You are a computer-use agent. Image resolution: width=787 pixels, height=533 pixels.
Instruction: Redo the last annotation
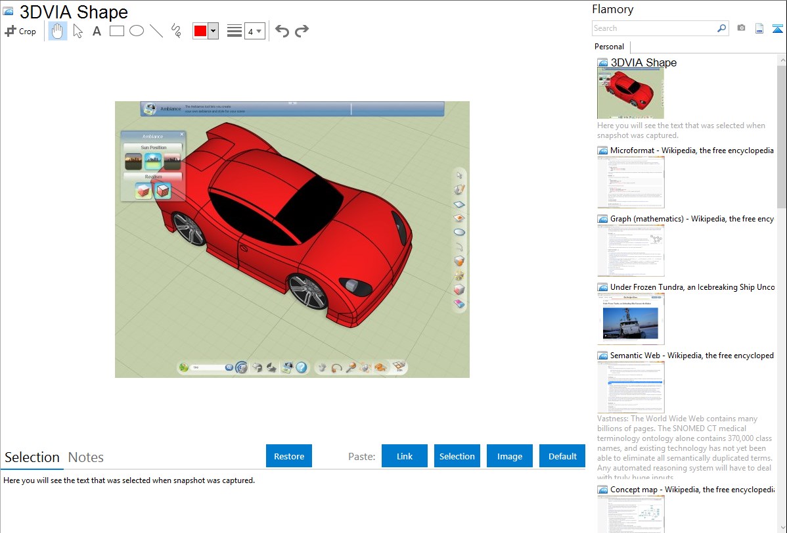point(302,31)
